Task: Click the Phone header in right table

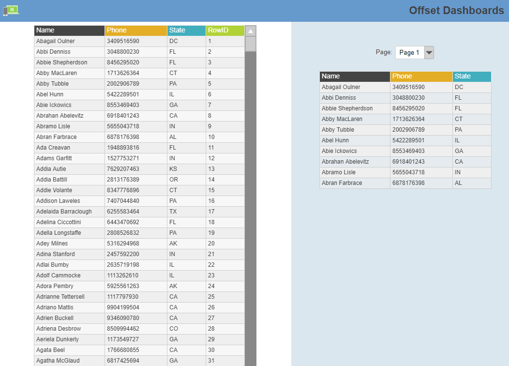Action: pos(421,76)
